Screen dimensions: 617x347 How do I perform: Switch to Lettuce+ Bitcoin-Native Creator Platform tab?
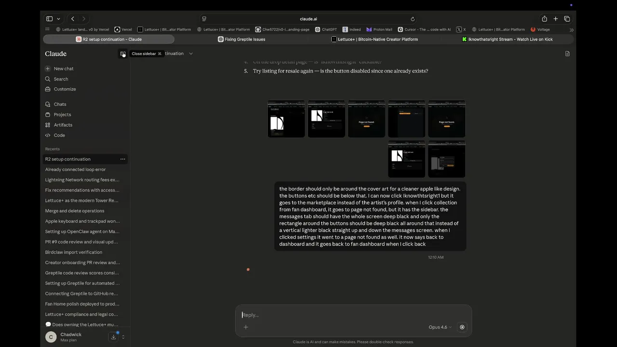click(375, 39)
